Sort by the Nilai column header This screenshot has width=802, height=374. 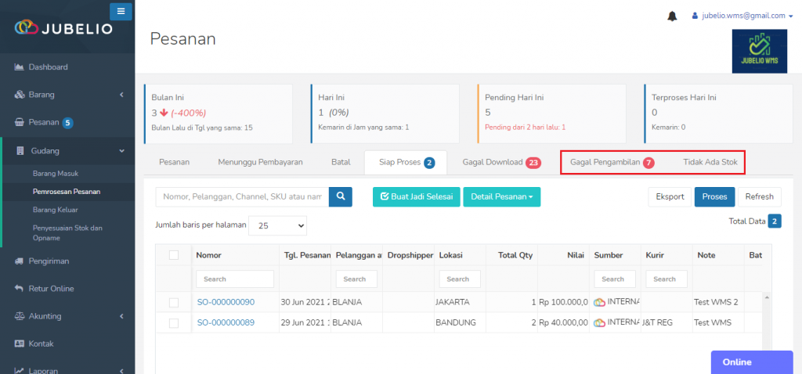point(563,255)
